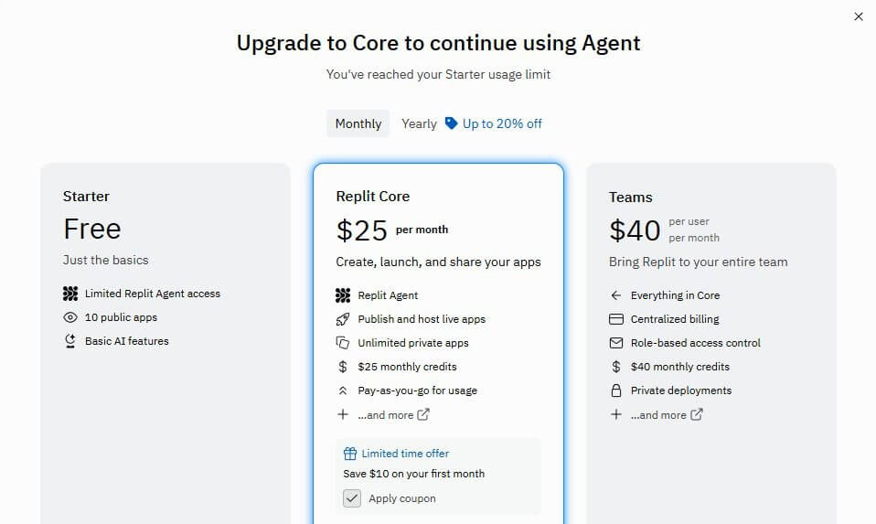Click the plus icon in the Core feature list

(x=343, y=414)
